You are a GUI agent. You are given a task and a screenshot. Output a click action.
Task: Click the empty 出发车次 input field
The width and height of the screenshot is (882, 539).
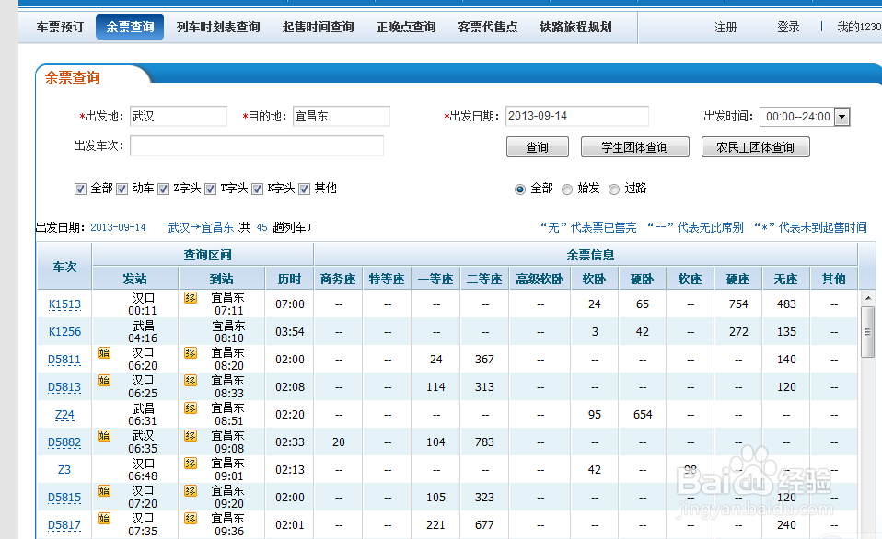click(x=257, y=145)
